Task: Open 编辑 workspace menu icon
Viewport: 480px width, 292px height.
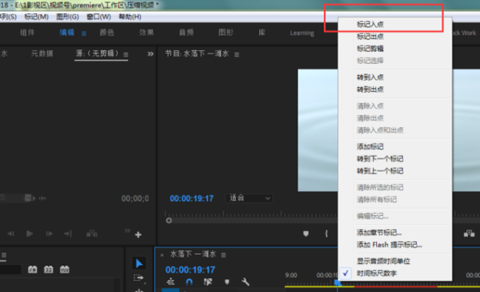Action: click(x=83, y=34)
